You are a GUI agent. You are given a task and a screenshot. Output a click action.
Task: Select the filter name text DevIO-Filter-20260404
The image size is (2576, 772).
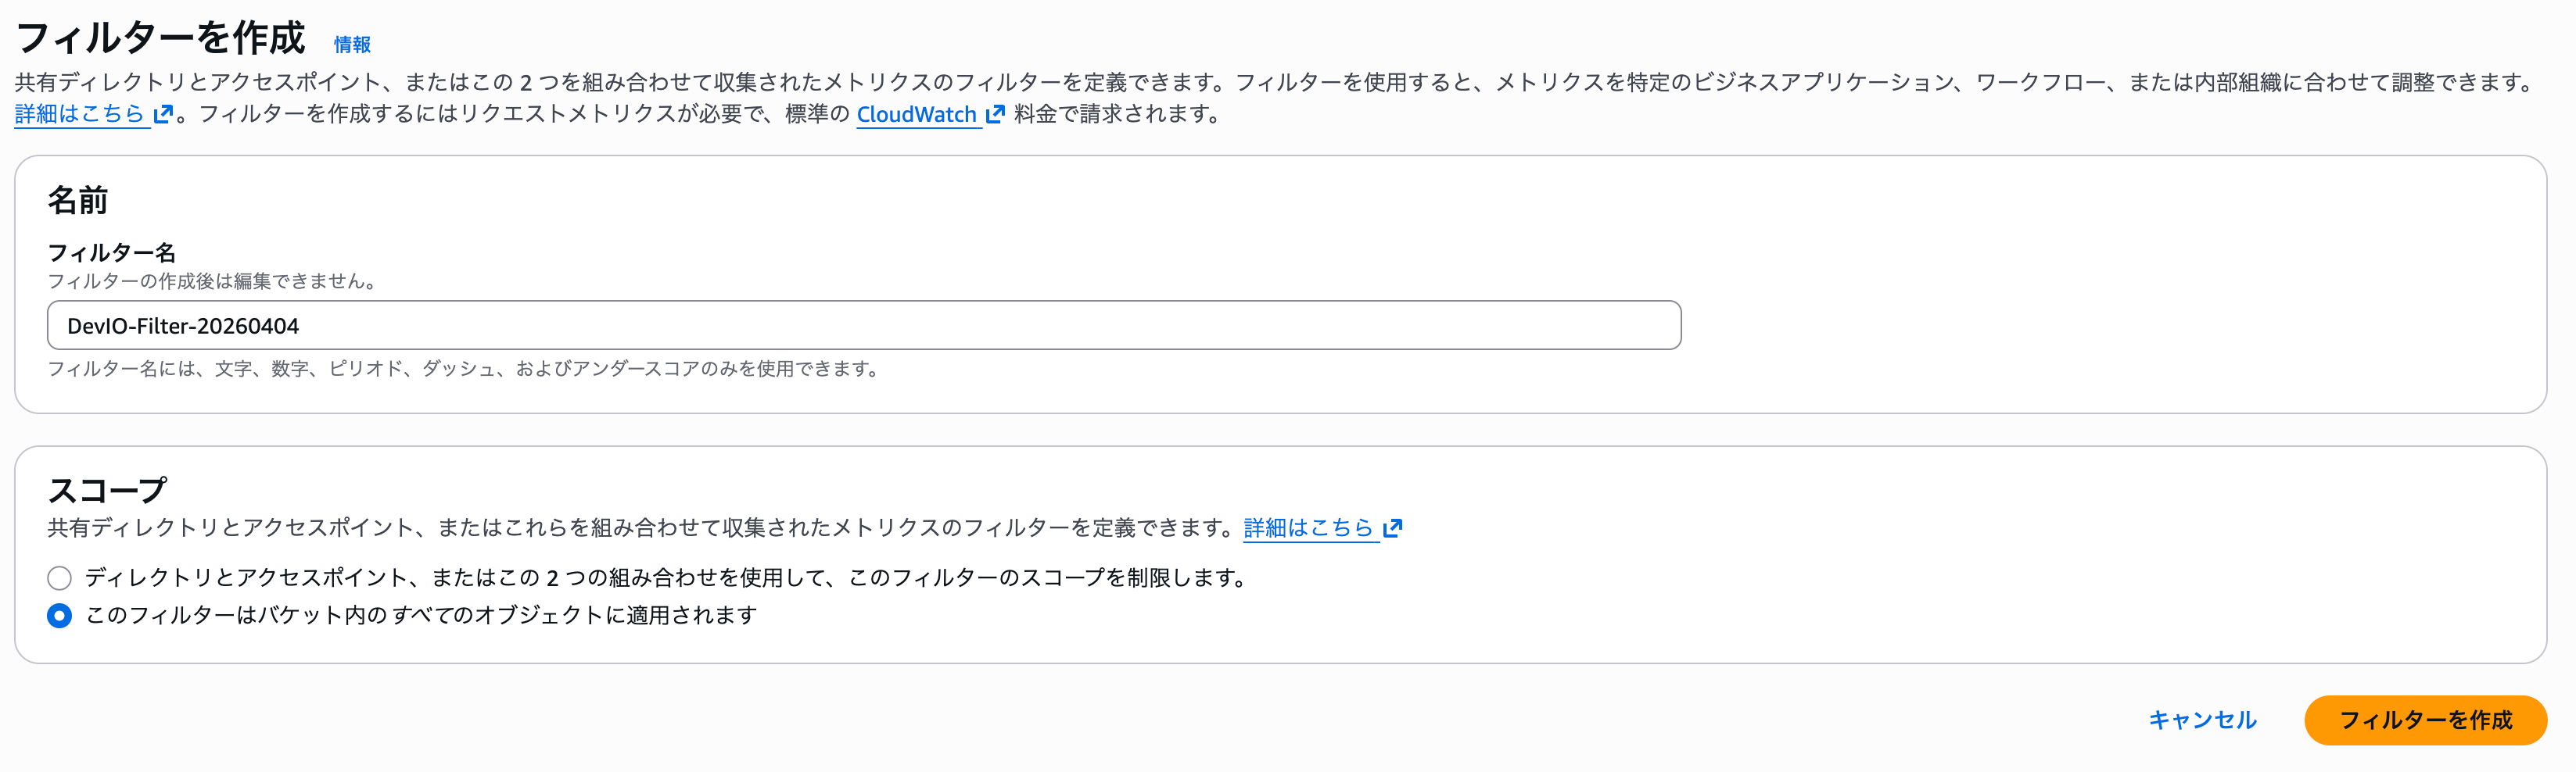[x=180, y=324]
